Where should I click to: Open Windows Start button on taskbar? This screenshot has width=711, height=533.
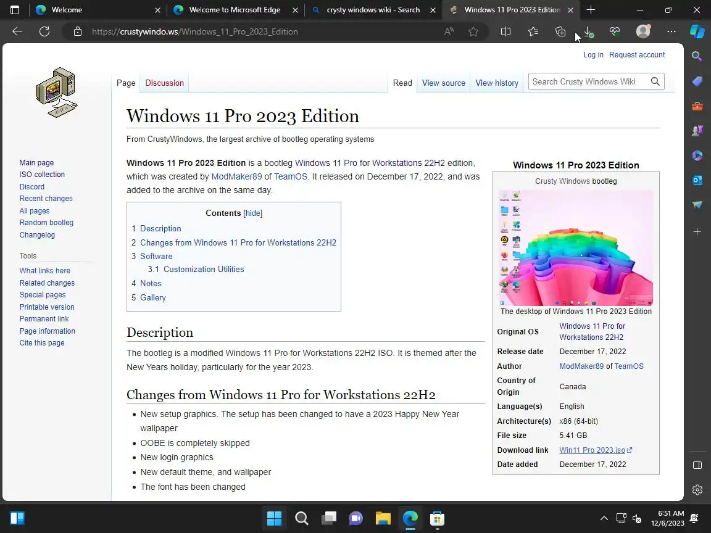coord(274,518)
